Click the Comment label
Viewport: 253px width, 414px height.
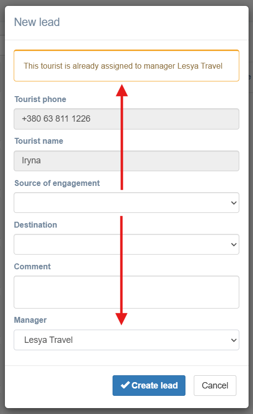pyautogui.click(x=32, y=266)
